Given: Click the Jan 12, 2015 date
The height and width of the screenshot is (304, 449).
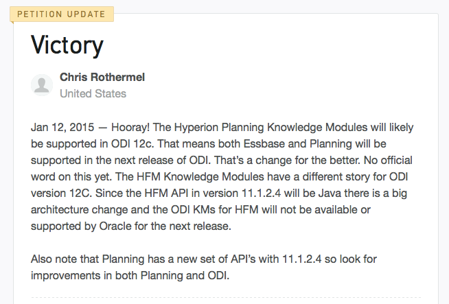Looking at the screenshot, I should pos(62,127).
